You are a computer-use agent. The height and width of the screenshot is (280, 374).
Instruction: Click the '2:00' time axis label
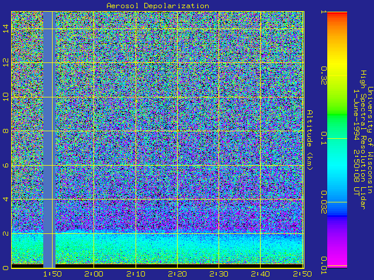[x=93, y=274]
